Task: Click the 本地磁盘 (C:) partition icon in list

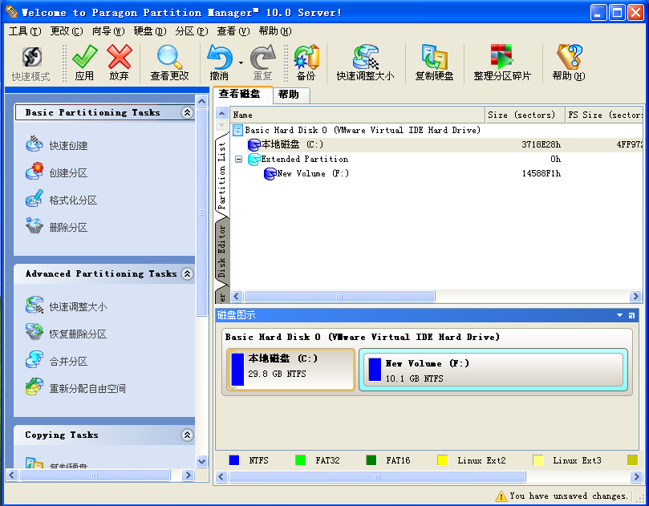Action: (x=254, y=145)
